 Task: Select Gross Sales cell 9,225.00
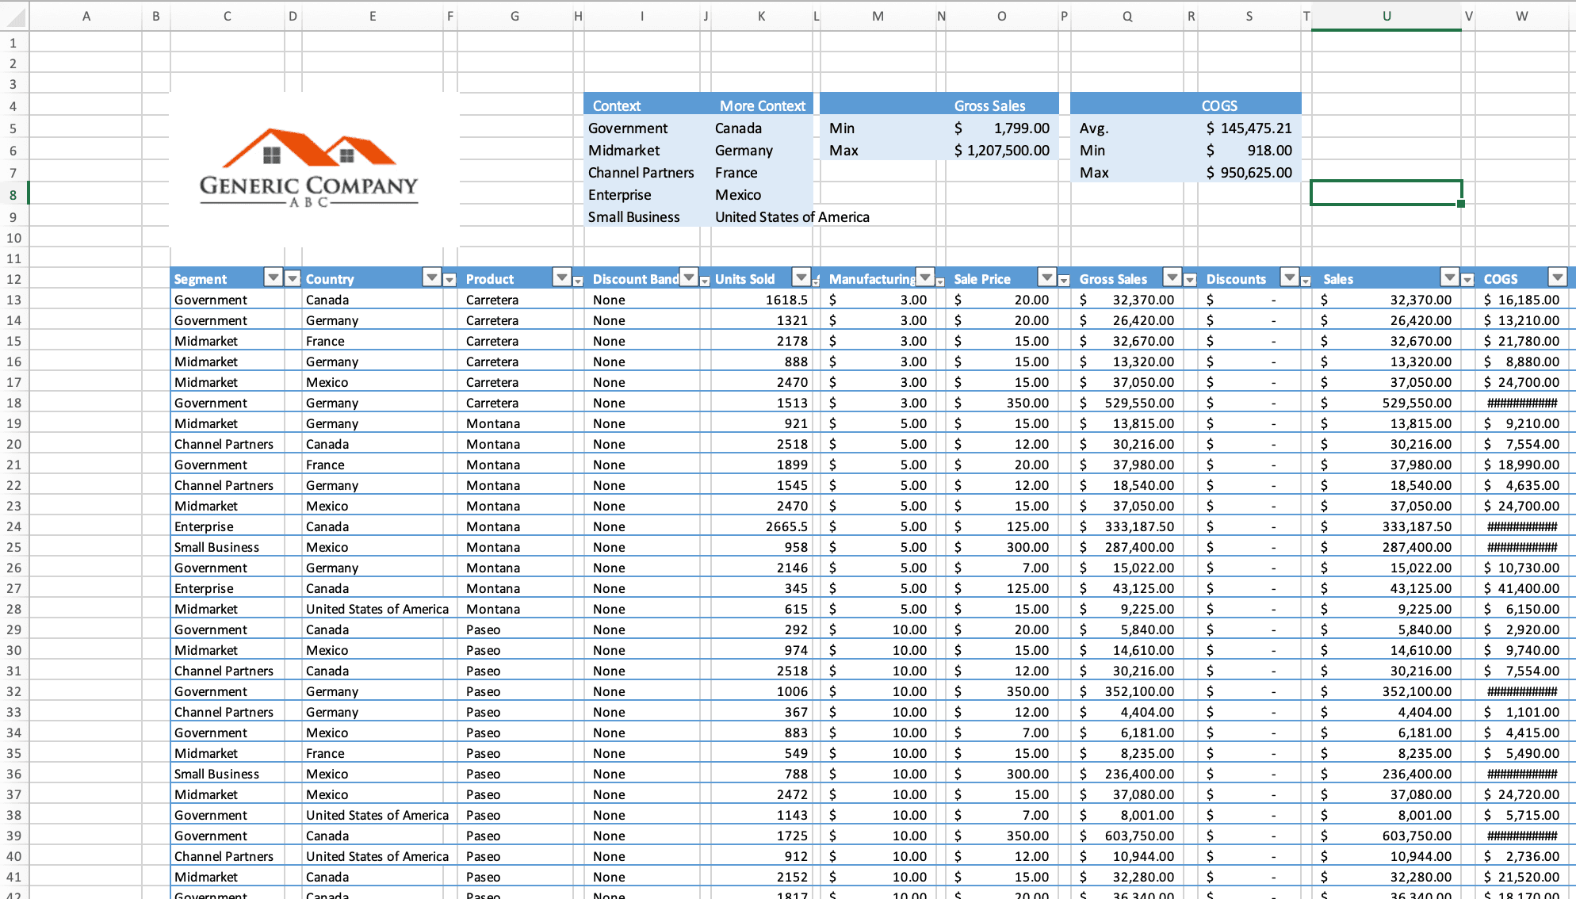point(1127,609)
